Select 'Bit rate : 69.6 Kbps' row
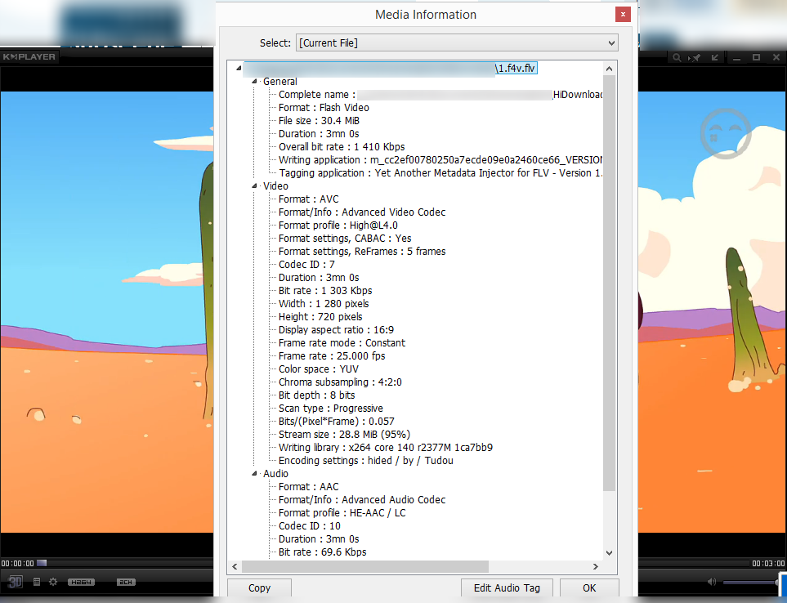 coord(322,552)
